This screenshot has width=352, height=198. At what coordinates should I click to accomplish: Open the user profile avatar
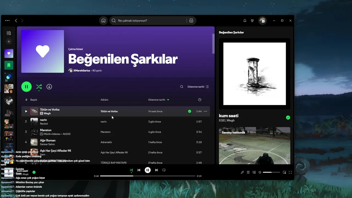pos(263,21)
